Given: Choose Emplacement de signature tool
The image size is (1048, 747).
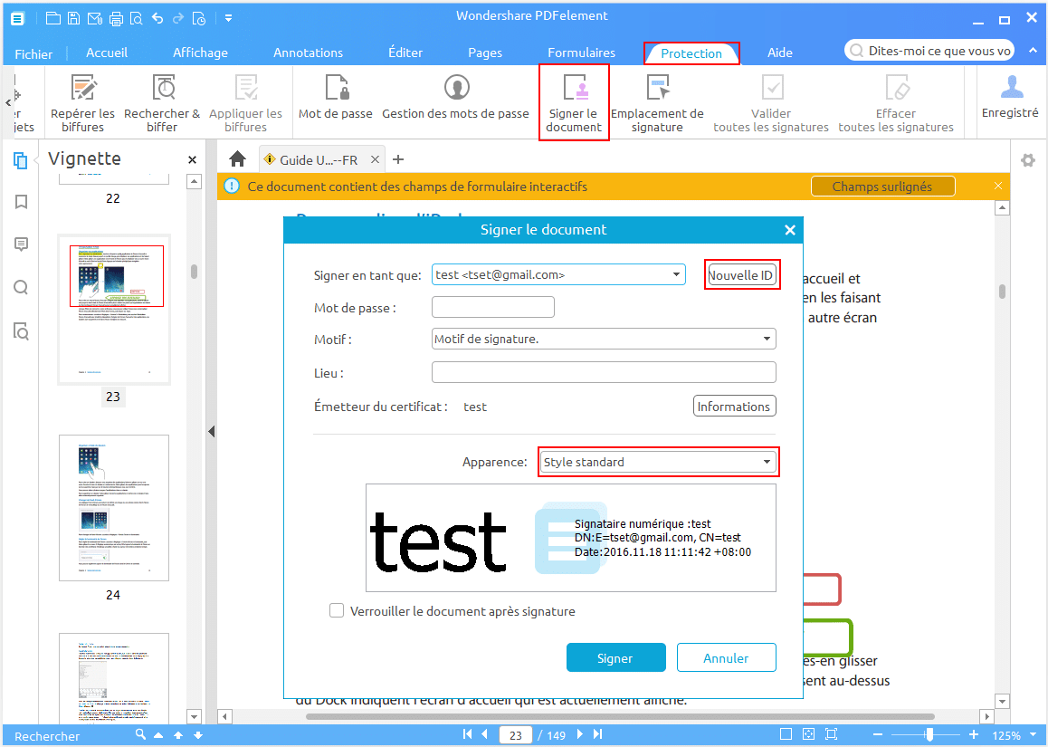Looking at the screenshot, I should pos(657,103).
